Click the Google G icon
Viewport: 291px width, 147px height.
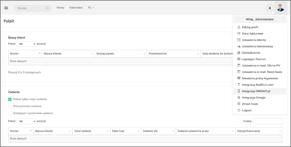click(x=239, y=97)
